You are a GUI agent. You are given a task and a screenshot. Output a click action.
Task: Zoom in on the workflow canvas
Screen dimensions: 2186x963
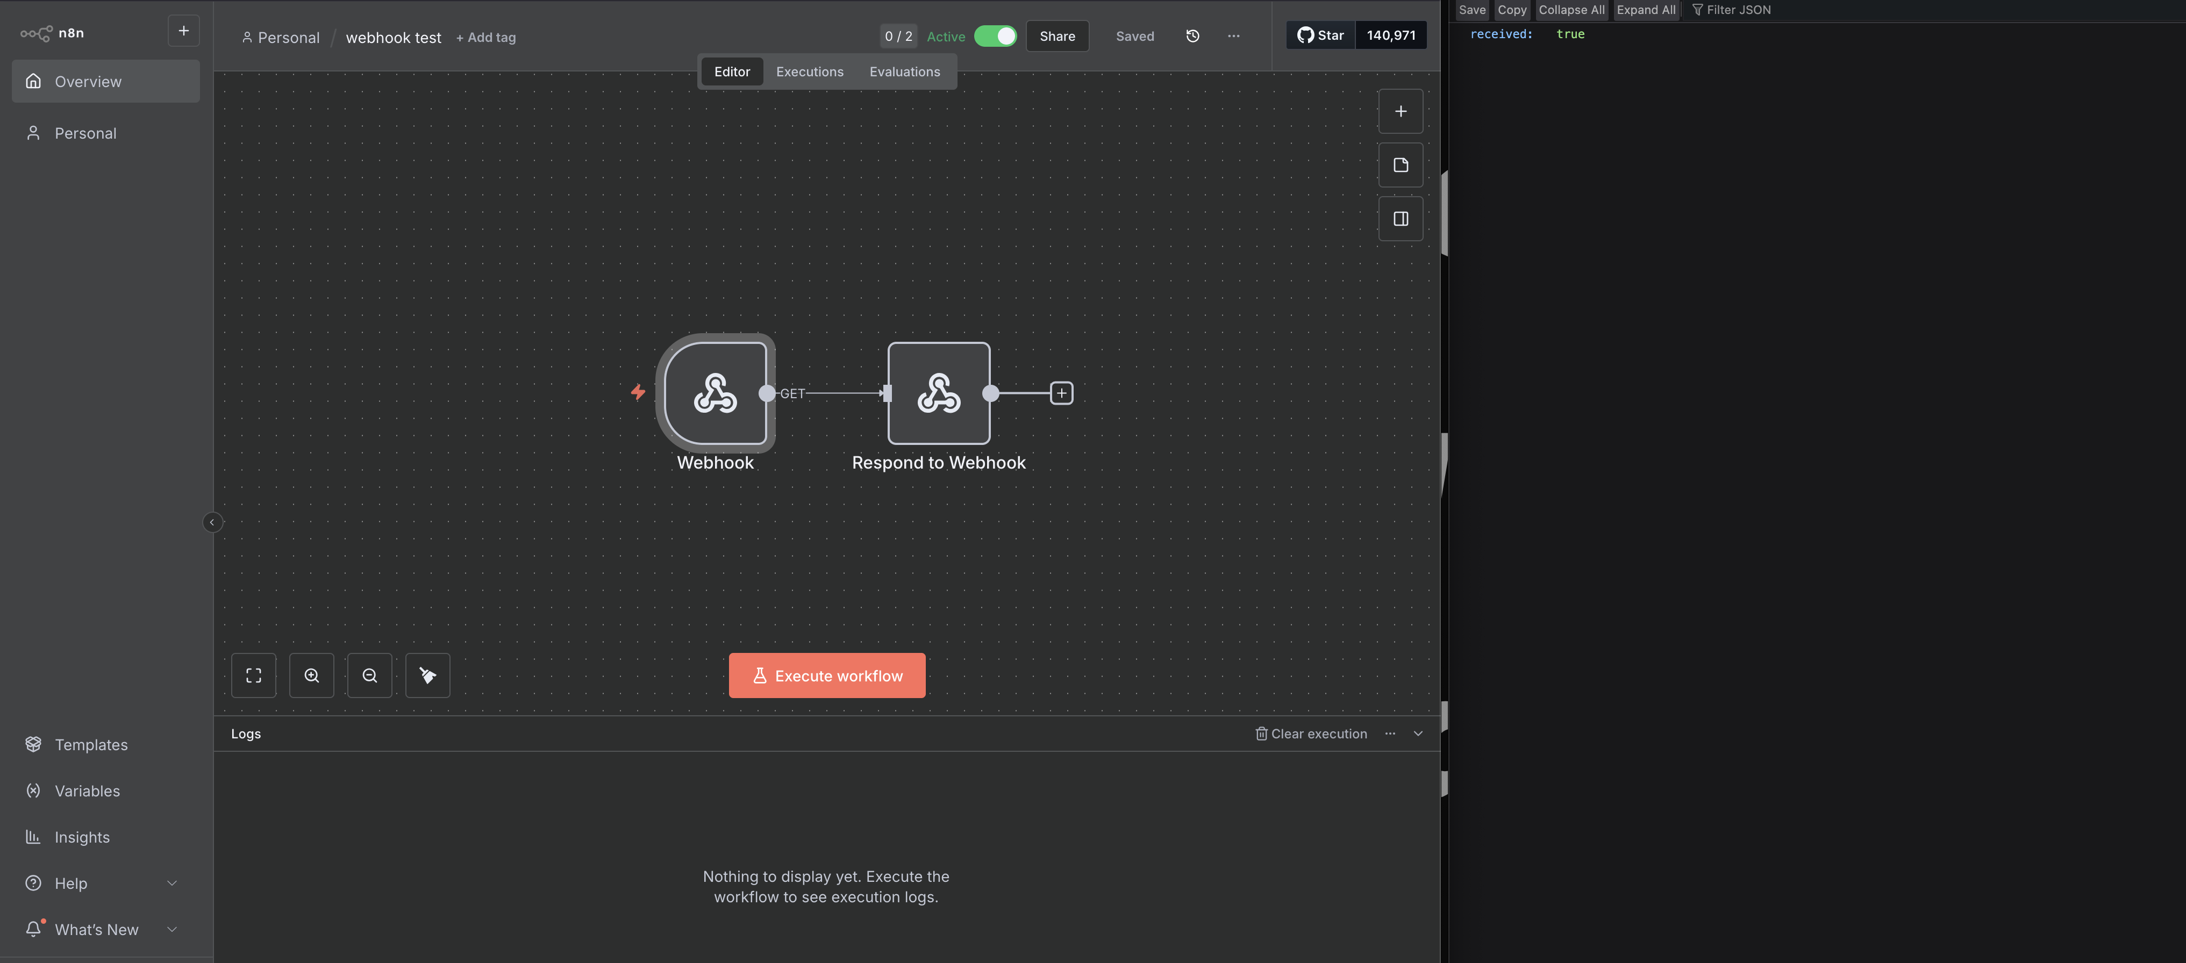pyautogui.click(x=311, y=675)
